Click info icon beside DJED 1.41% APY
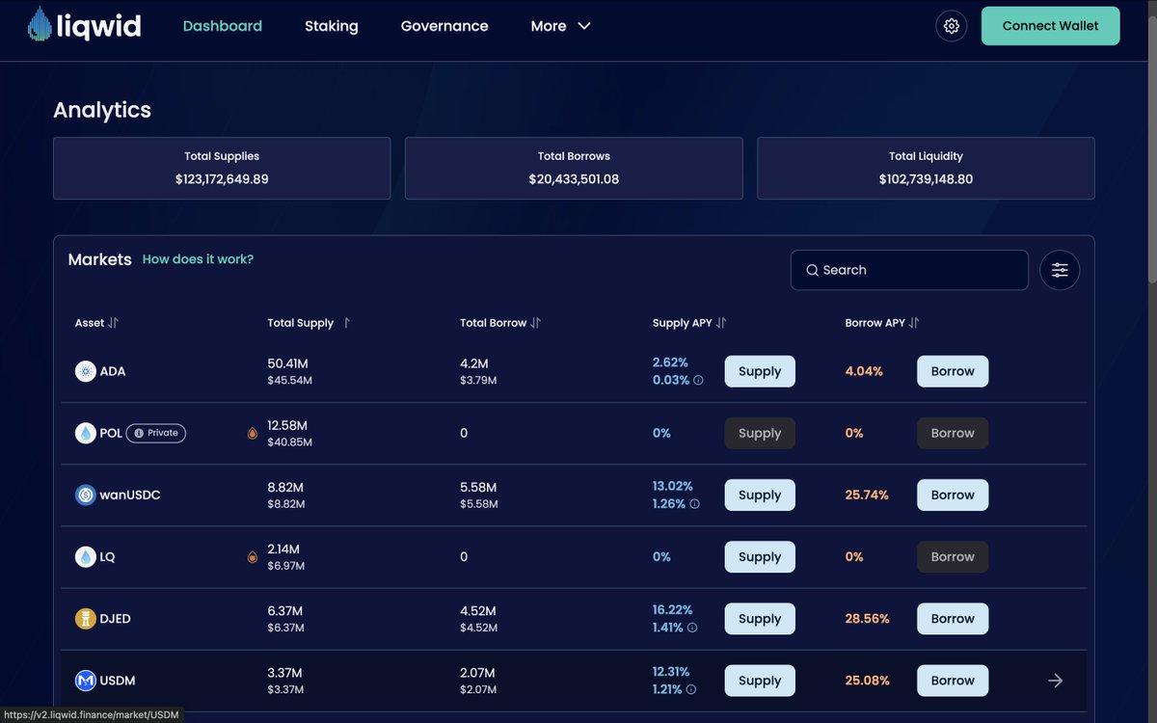This screenshot has width=1157, height=723. pyautogui.click(x=692, y=628)
